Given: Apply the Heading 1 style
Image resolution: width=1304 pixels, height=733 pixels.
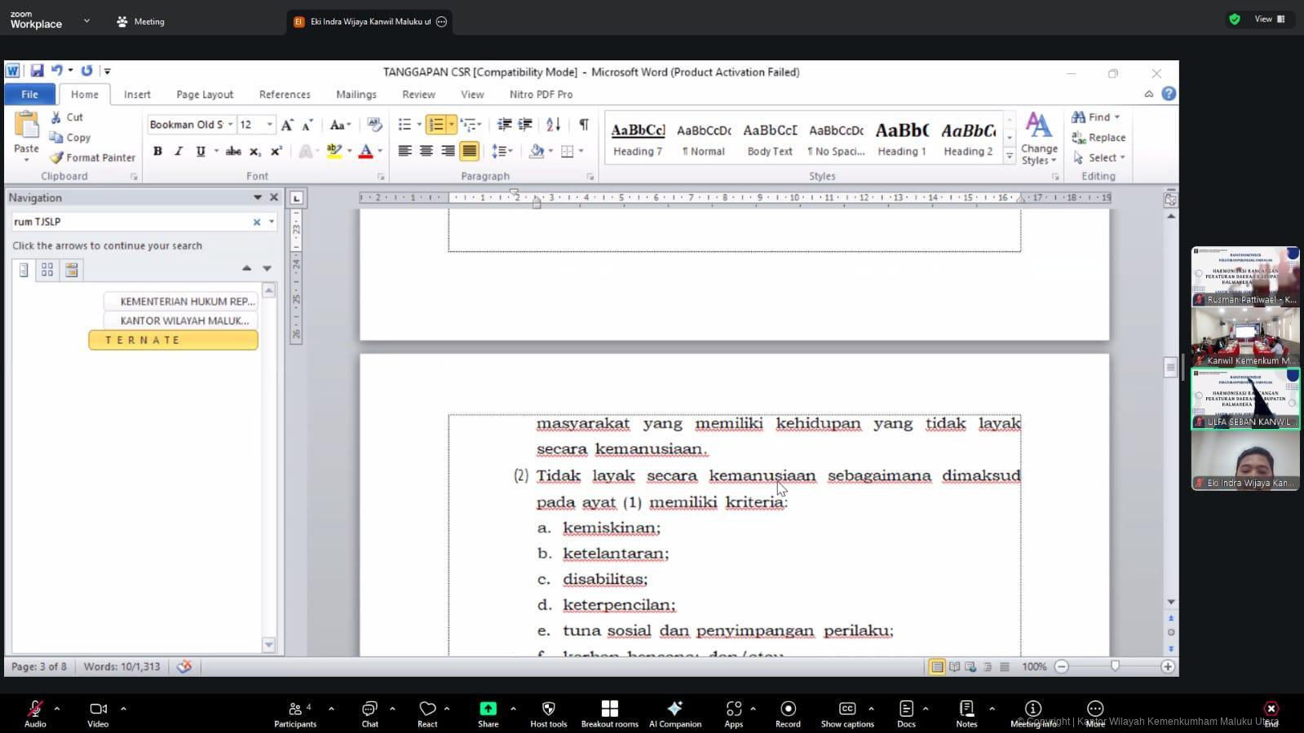Looking at the screenshot, I should pos(901,139).
